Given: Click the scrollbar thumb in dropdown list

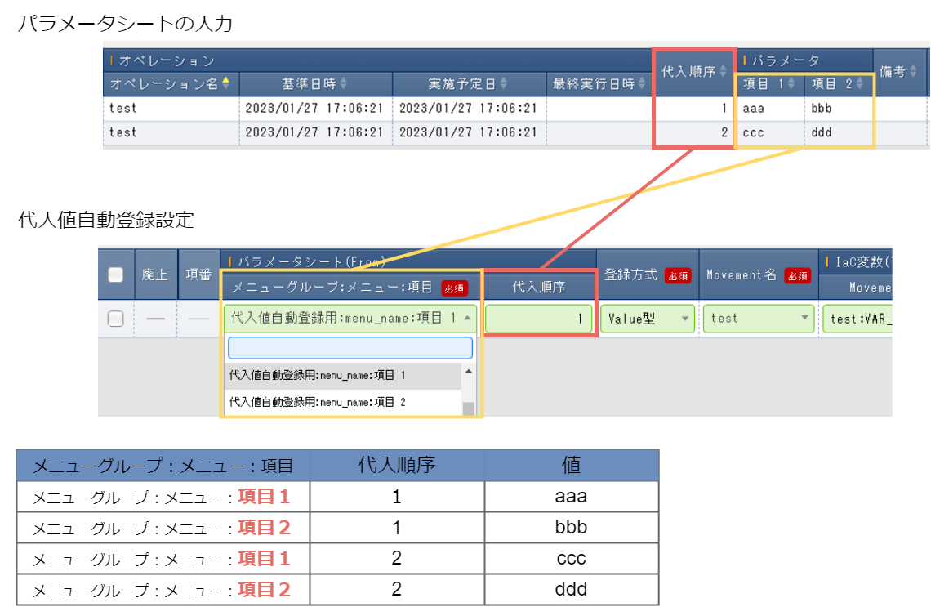Looking at the screenshot, I should (468, 408).
